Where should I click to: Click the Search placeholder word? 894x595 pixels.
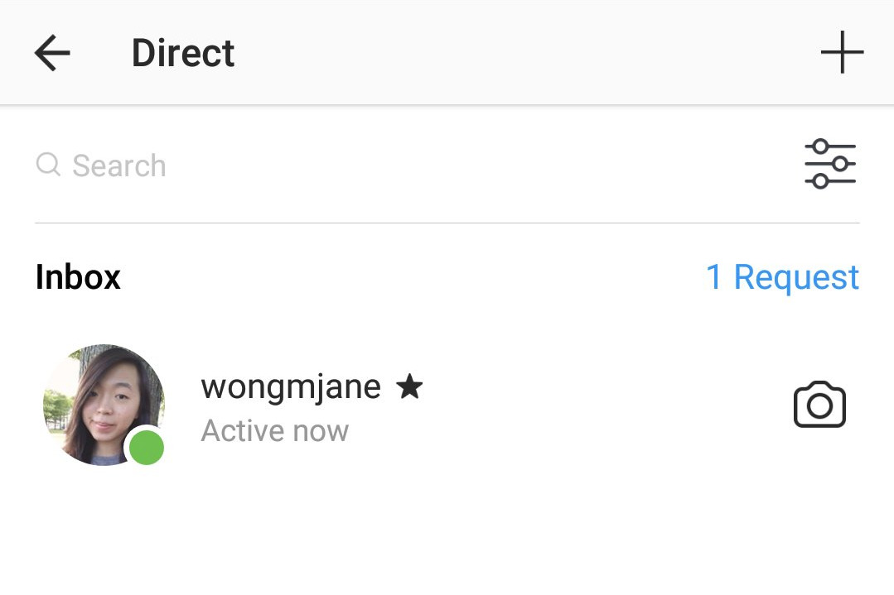point(119,166)
